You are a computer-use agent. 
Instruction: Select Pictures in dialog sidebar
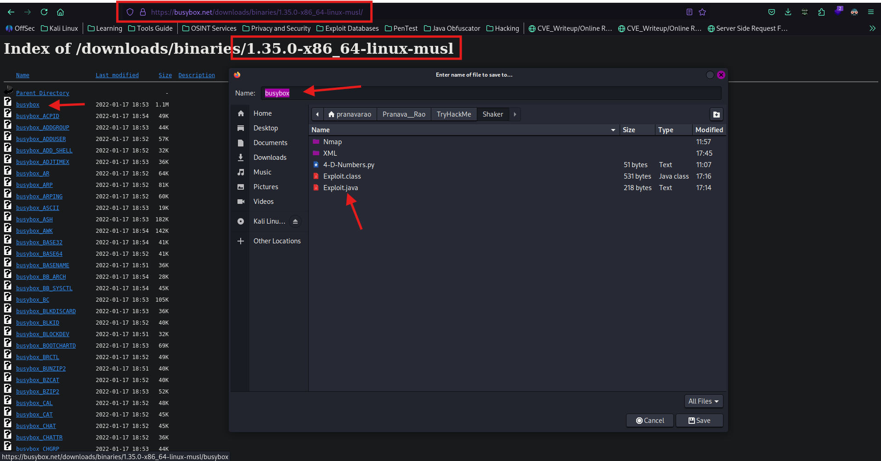[x=265, y=187]
